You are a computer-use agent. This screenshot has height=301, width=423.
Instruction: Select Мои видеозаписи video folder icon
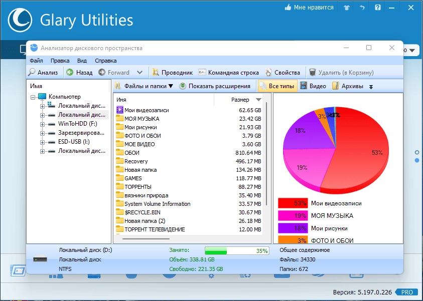coord(119,110)
